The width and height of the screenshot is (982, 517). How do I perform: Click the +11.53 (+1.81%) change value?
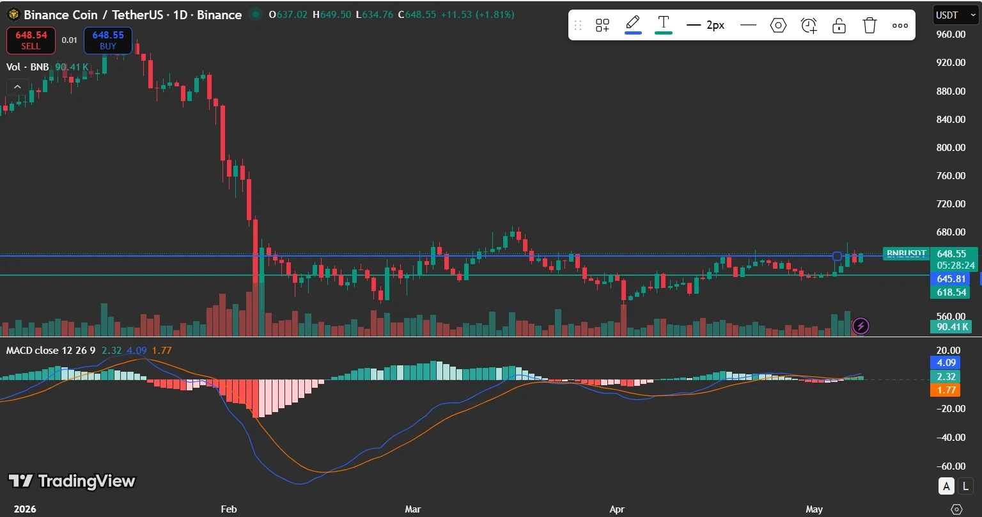tap(478, 14)
